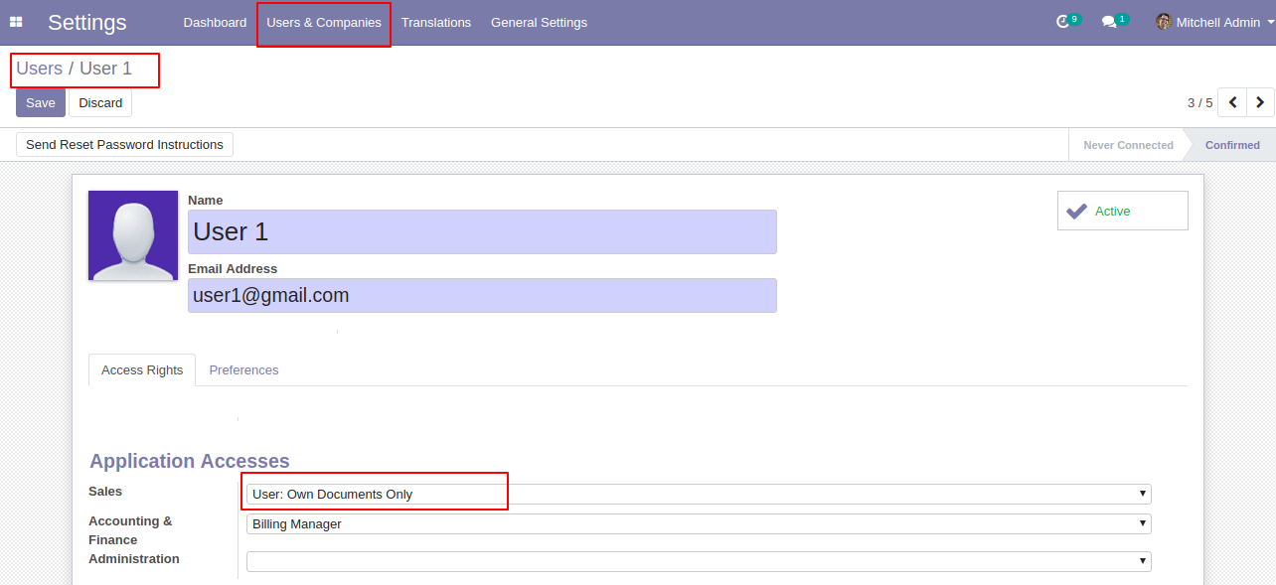Expand the Mitchell Admin user menu
This screenshot has height=585, width=1276.
point(1214,22)
